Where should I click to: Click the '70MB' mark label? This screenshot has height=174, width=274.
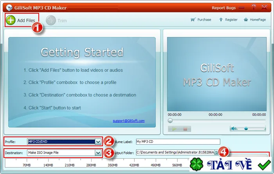coord(27,165)
